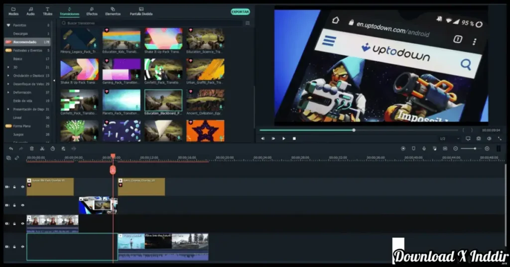Expand the Presentación de Diap category

click(8, 109)
